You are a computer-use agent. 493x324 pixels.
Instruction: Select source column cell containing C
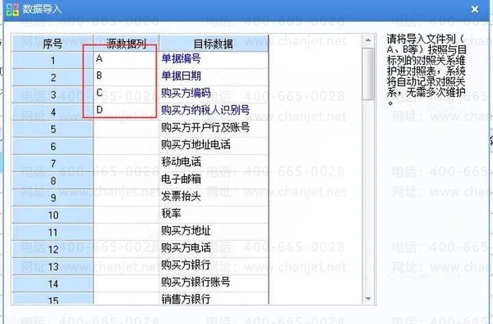(127, 93)
